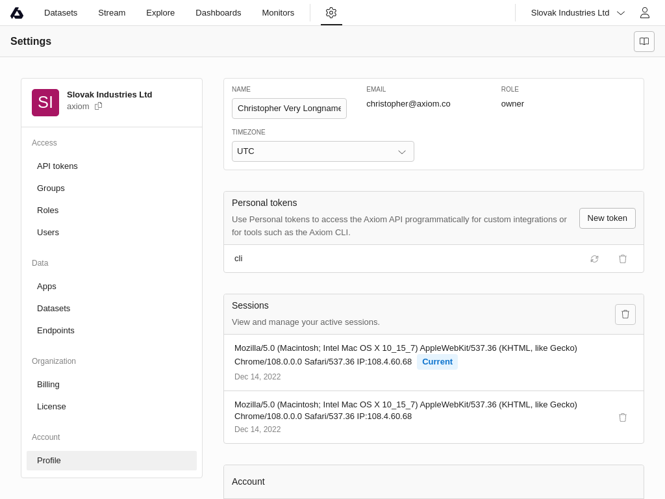Click the Name input field
This screenshot has height=499, width=665.
pyautogui.click(x=289, y=109)
